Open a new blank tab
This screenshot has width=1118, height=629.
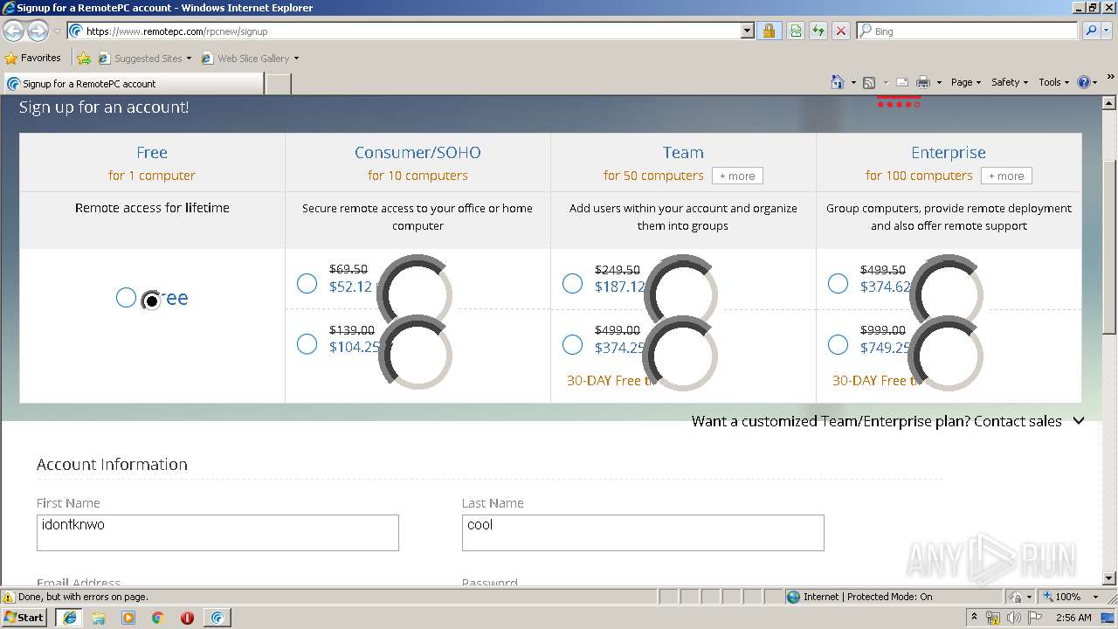278,84
